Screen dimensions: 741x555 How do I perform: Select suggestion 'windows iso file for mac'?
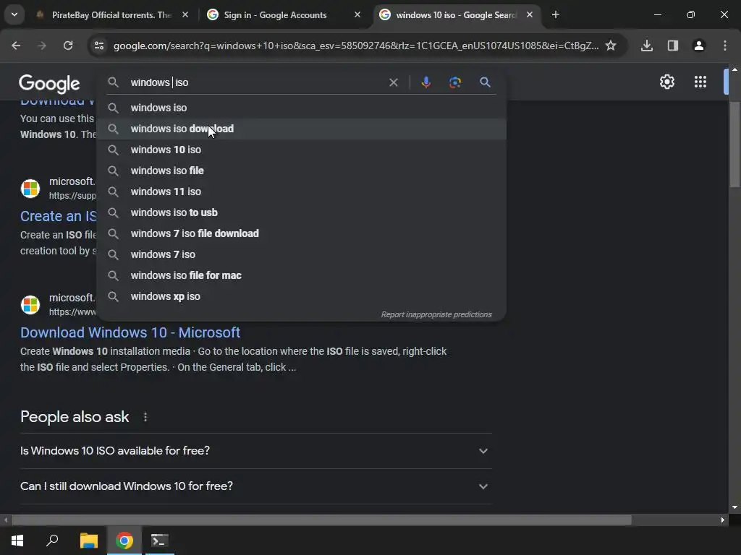tap(302, 275)
